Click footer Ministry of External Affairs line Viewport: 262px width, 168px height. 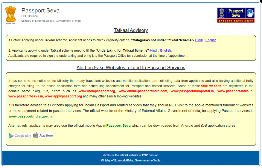click(131, 161)
